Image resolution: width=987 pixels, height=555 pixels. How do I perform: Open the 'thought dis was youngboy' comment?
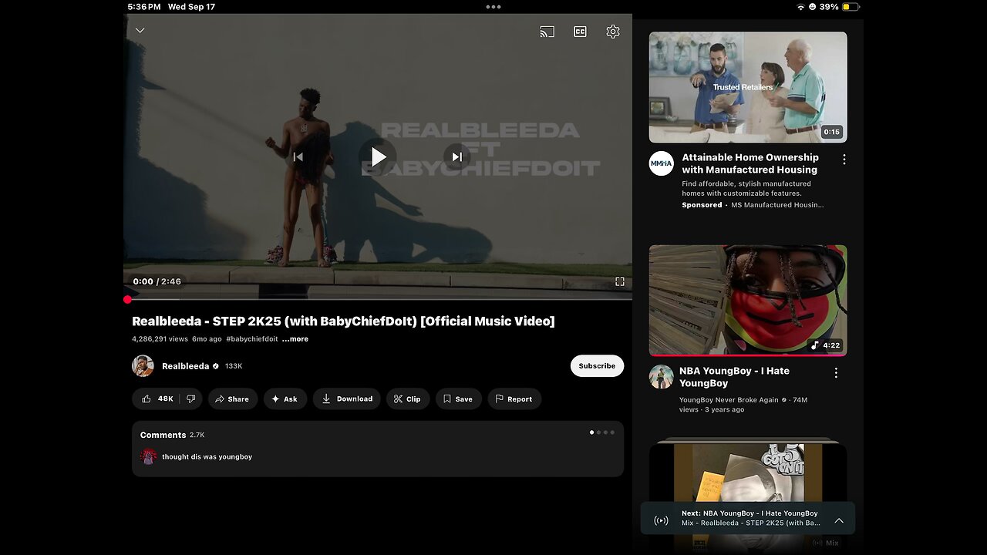coord(207,457)
